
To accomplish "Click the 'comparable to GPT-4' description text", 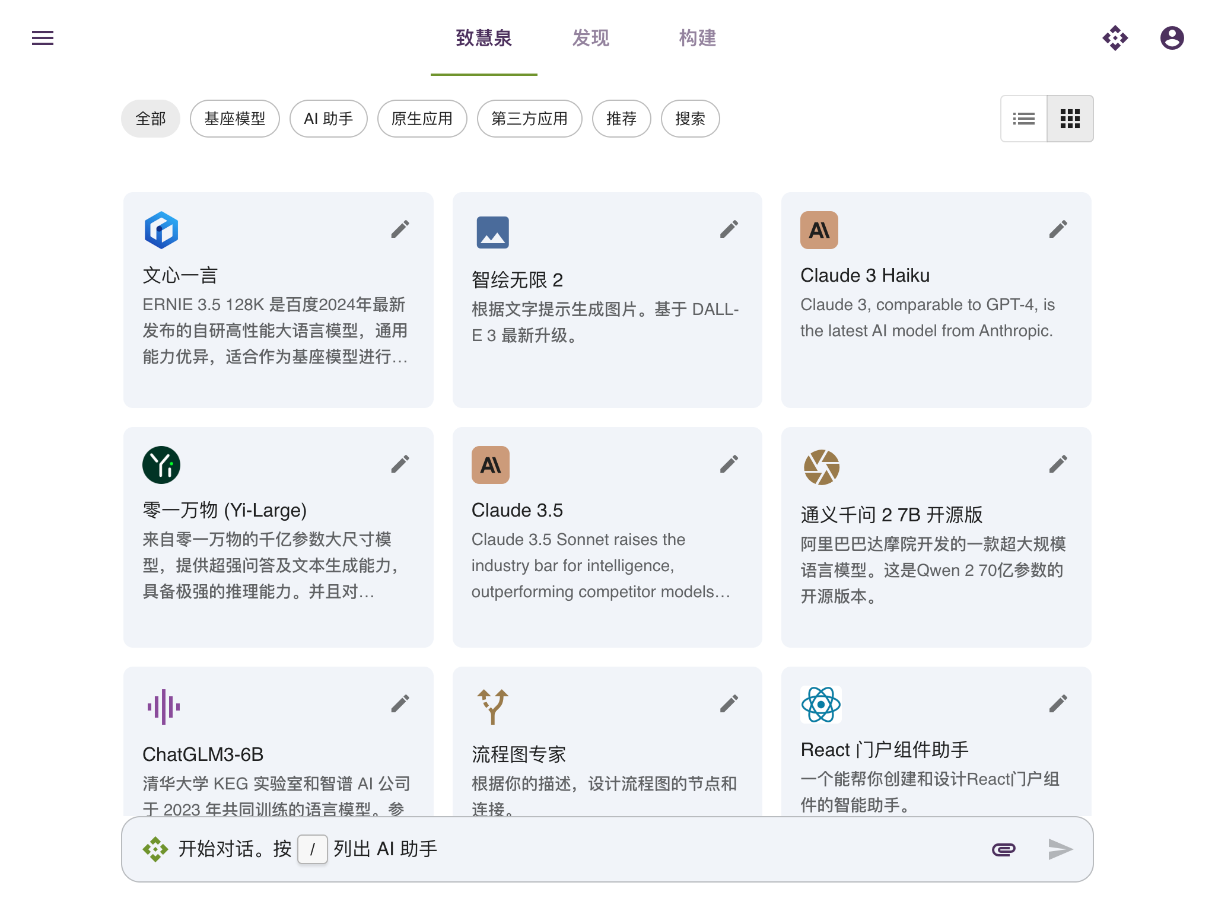I will [928, 317].
